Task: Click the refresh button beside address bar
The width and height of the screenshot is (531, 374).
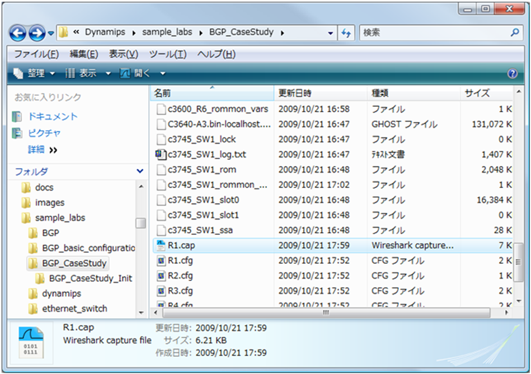Action: [346, 32]
